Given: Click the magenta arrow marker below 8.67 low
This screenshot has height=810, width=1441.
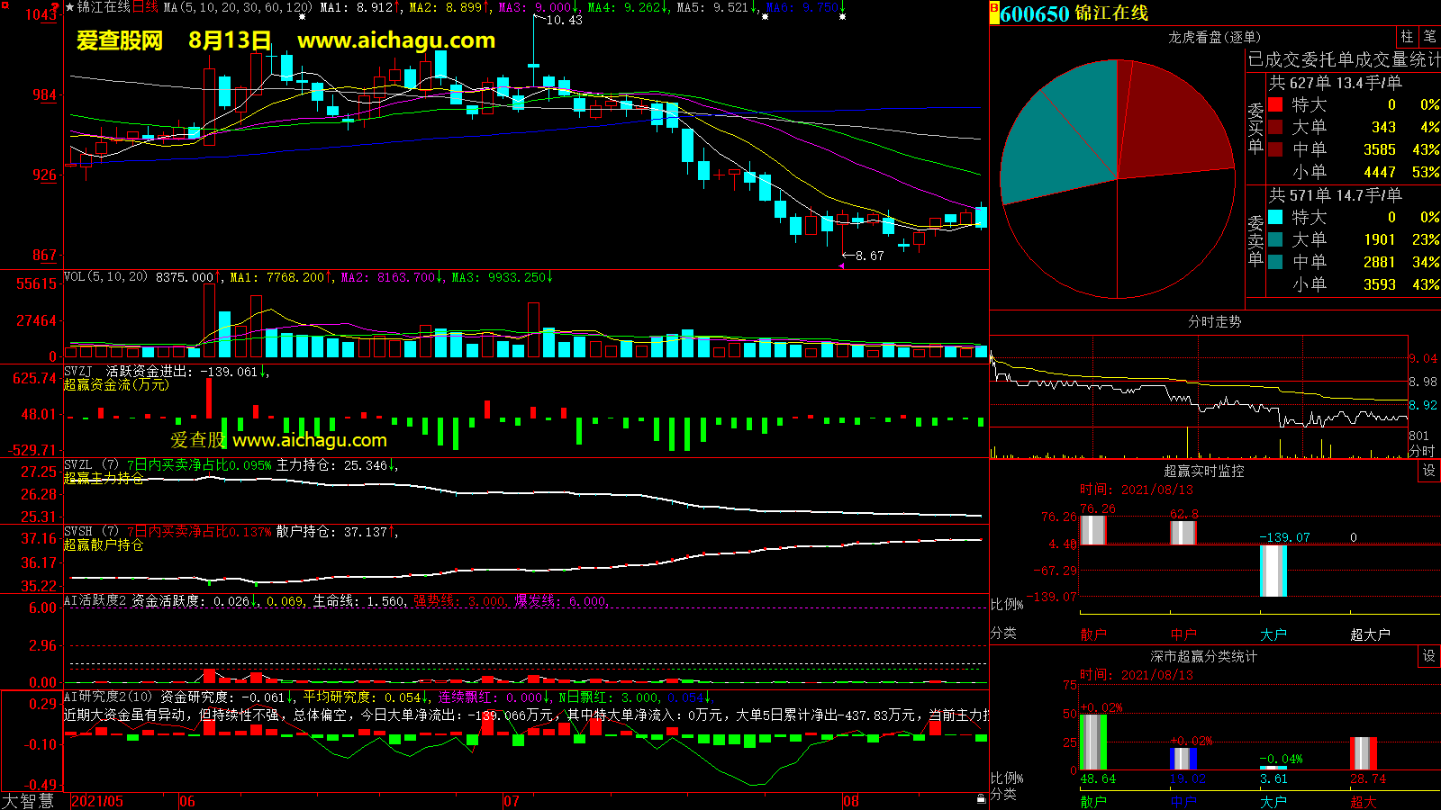Looking at the screenshot, I should [x=841, y=265].
